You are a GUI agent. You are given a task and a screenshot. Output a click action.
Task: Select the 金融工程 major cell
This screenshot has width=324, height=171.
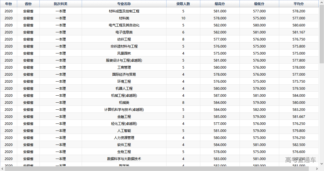click(124, 117)
